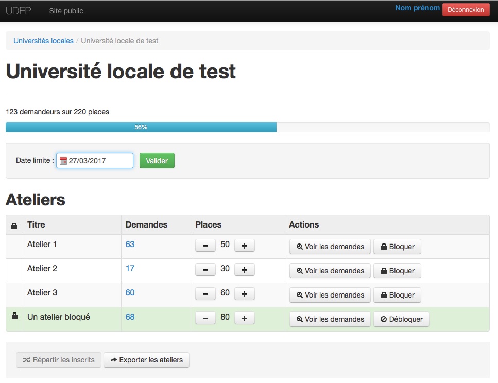The height and width of the screenshot is (383, 498).
Task: Log out with the Déconnexion button
Action: point(466,10)
